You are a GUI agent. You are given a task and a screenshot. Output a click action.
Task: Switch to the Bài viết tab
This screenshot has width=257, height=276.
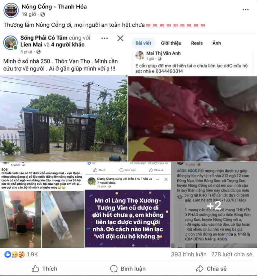pos(143,43)
